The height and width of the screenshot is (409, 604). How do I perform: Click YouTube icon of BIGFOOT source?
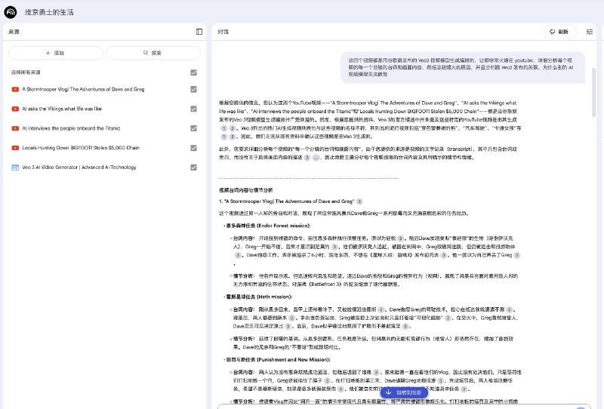click(x=15, y=148)
